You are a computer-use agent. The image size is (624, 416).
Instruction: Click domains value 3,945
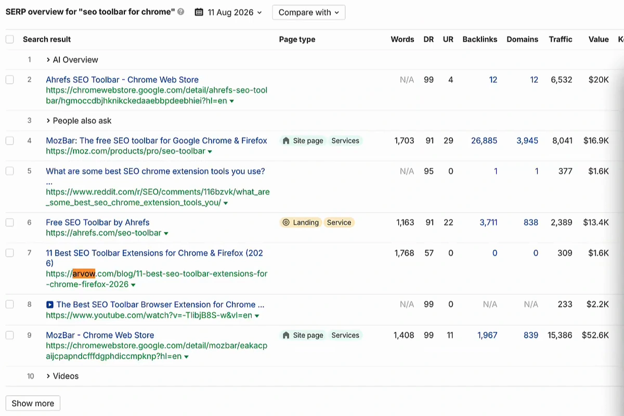(527, 140)
